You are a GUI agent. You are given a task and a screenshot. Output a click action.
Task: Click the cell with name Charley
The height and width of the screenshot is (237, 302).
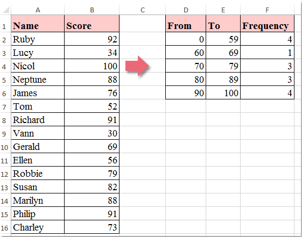pos(38,227)
